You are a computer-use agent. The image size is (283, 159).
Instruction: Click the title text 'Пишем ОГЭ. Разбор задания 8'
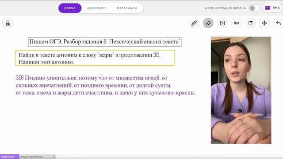[x=68, y=42]
